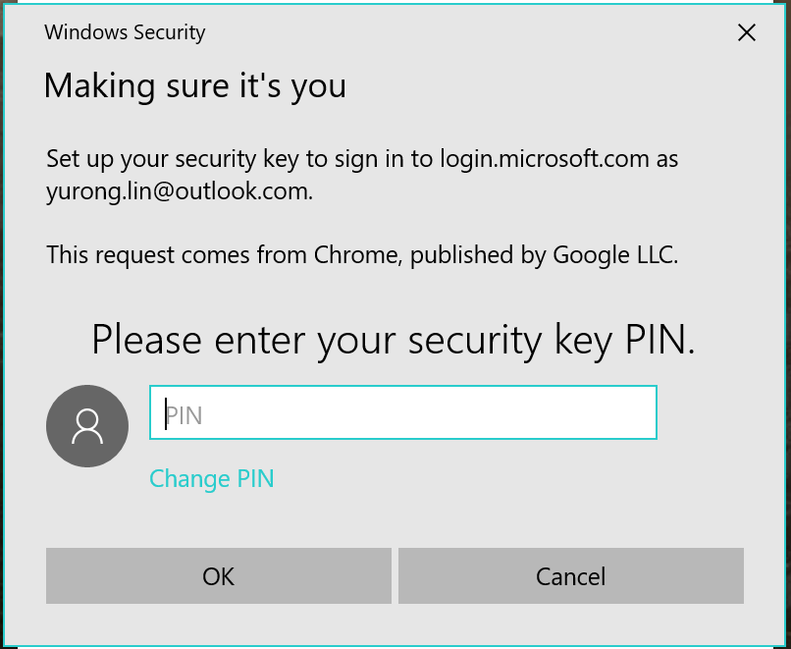Click the "Making sure it's you" heading
The image size is (791, 649).
[194, 86]
